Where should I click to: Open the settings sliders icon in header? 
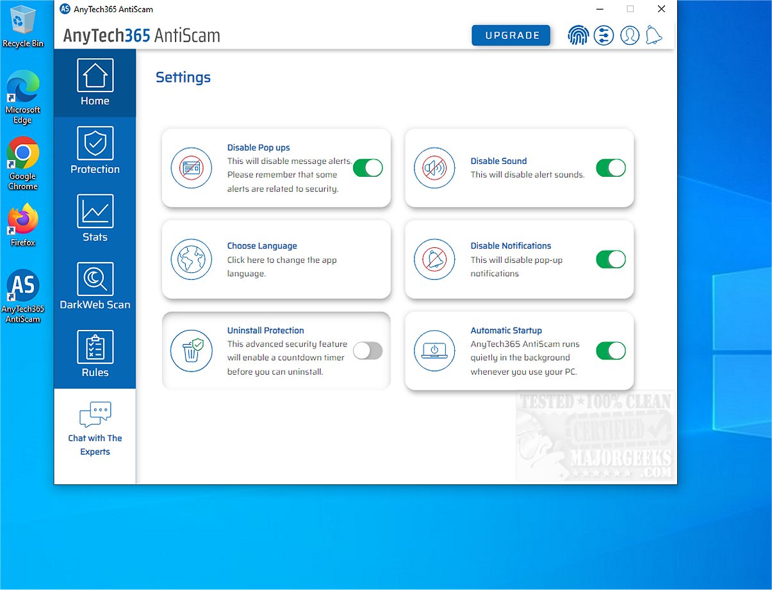pyautogui.click(x=604, y=35)
